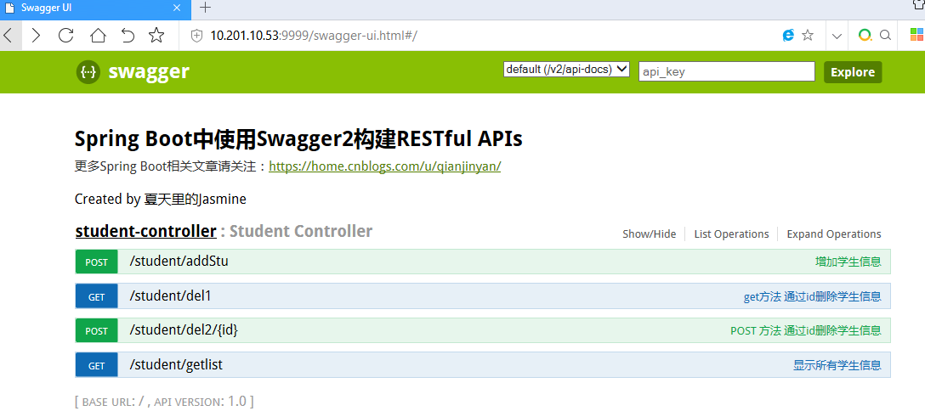Reload the page with the refresh icon
The width and height of the screenshot is (925, 411).
pyautogui.click(x=66, y=36)
